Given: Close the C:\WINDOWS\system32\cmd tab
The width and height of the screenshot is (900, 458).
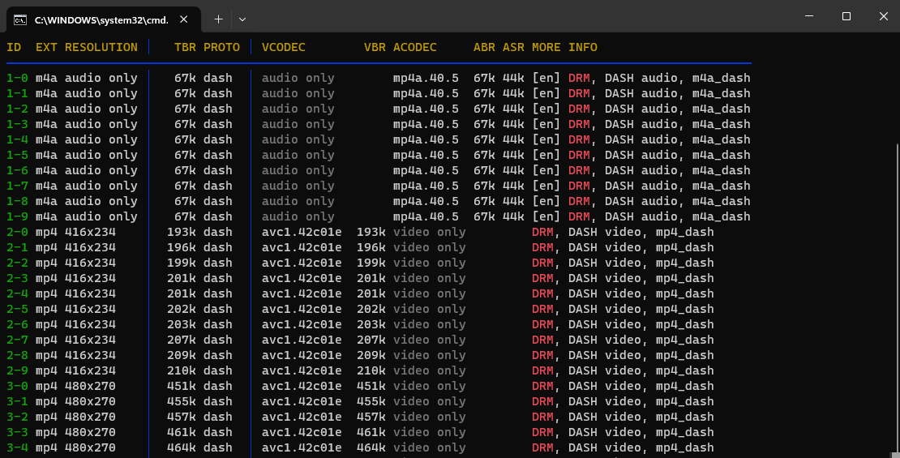Looking at the screenshot, I should pos(187,19).
